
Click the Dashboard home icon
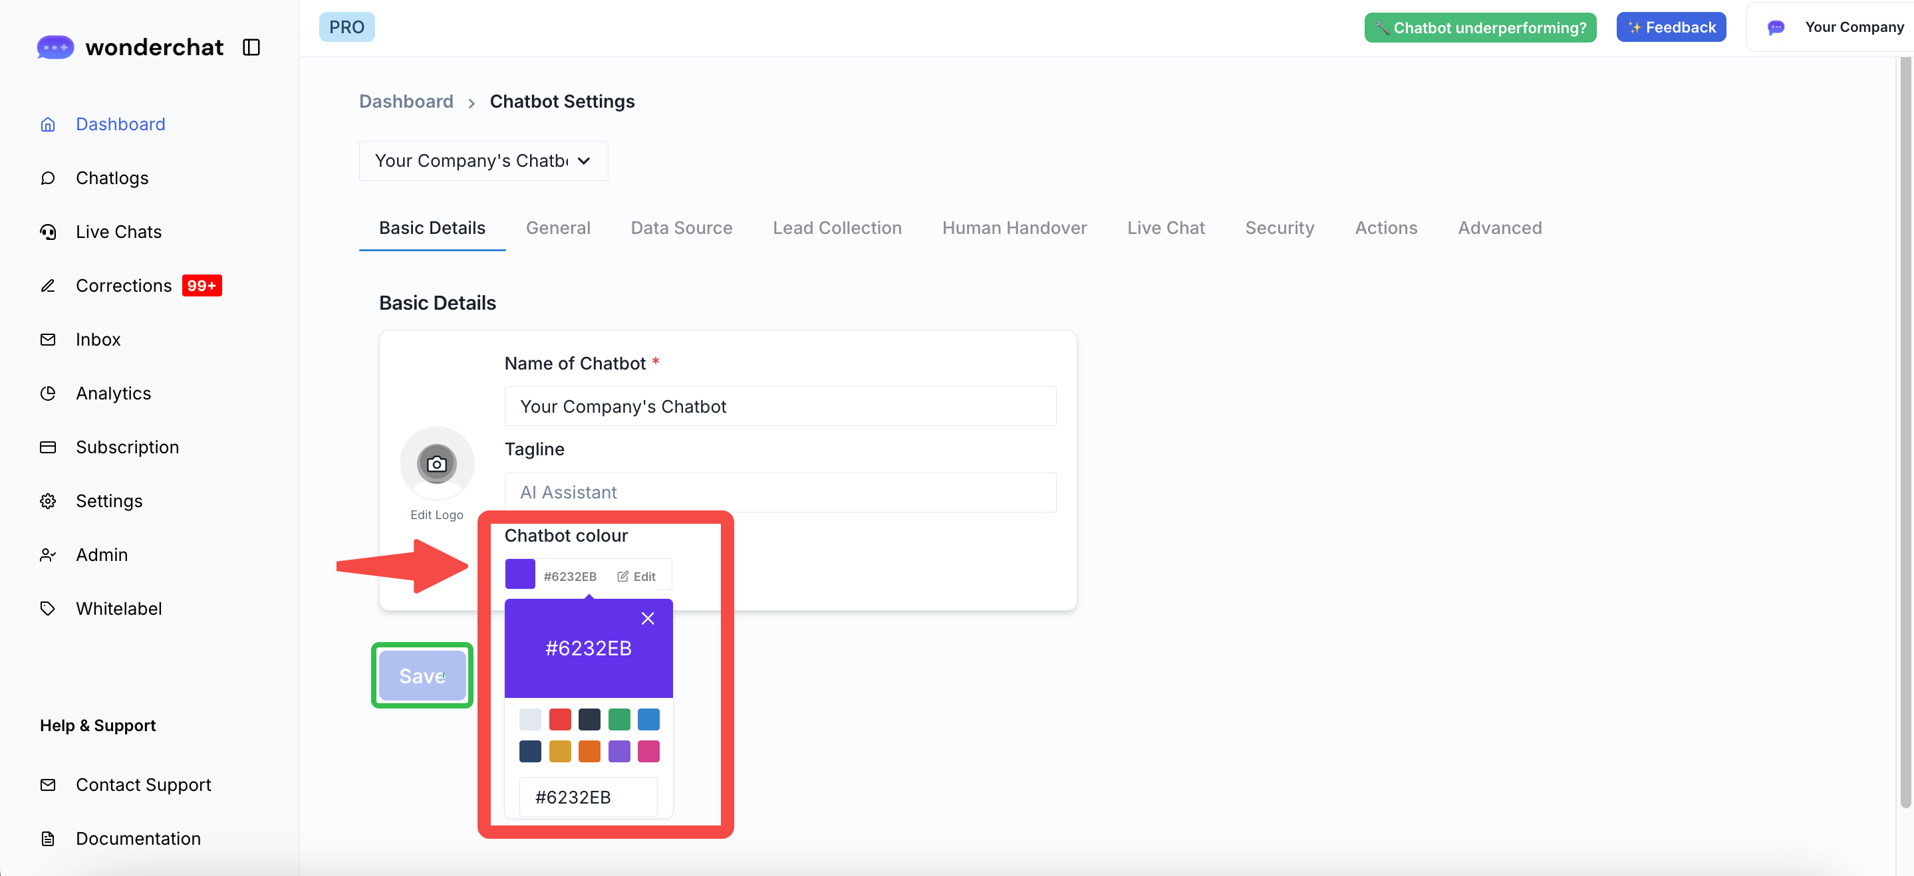[49, 124]
